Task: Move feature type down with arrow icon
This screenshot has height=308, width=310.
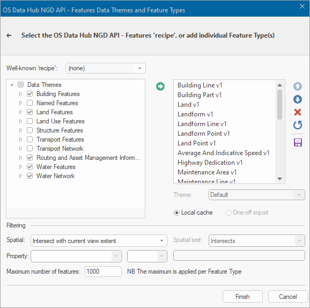Action: (297, 99)
